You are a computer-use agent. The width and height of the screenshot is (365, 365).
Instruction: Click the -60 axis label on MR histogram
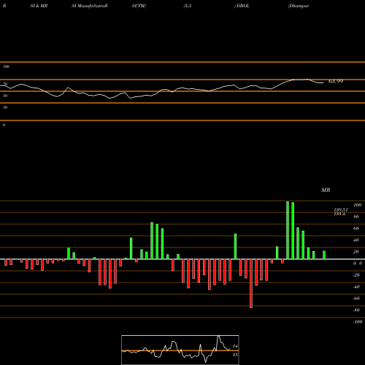coord(356,299)
